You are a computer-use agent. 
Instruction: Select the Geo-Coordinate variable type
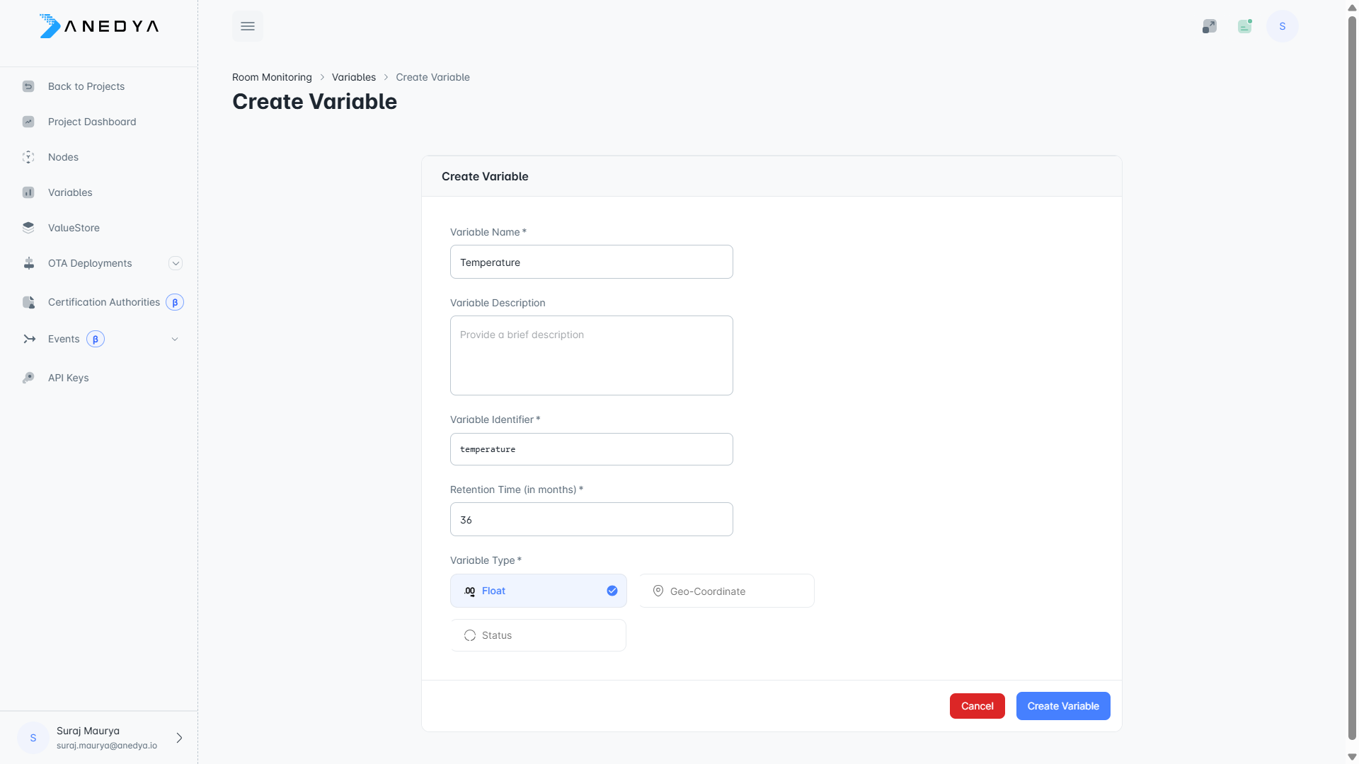click(726, 591)
